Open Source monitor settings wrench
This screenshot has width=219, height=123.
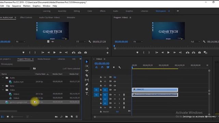pos(90,42)
